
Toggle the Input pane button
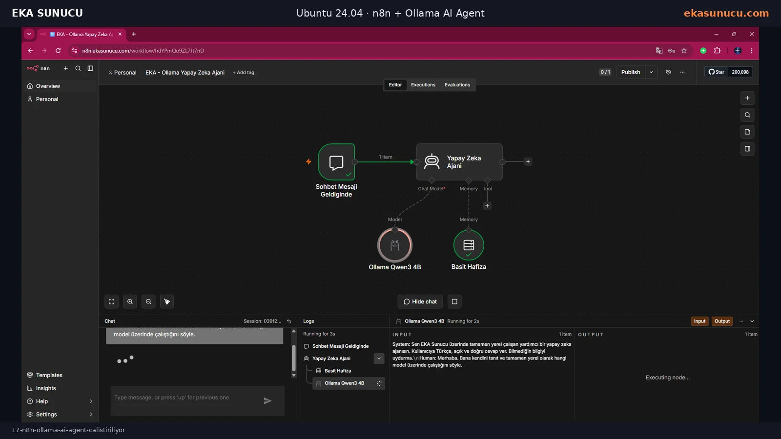coord(699,321)
